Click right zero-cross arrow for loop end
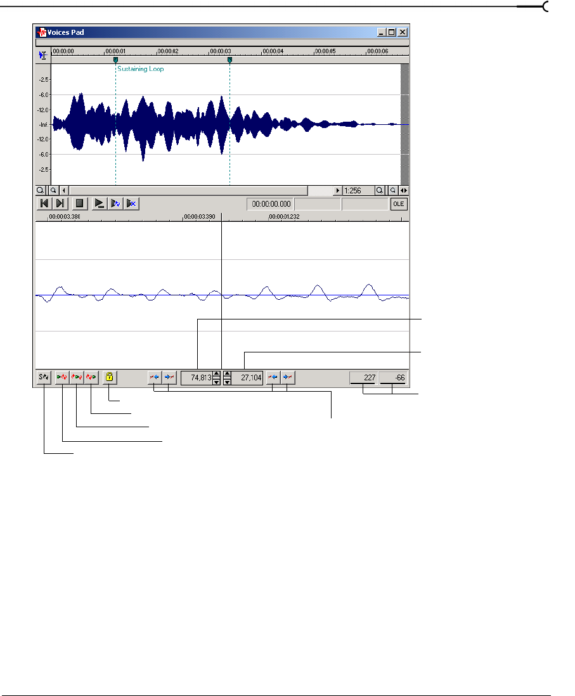Screen dimensions: 575x696 (169, 377)
